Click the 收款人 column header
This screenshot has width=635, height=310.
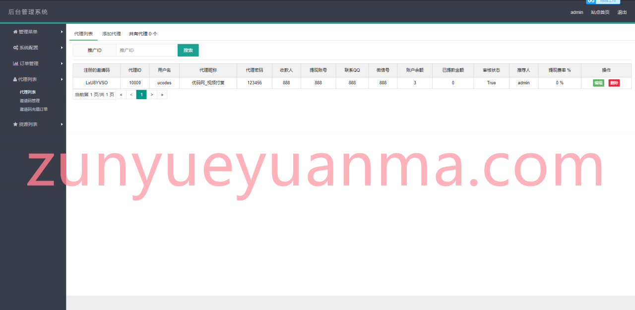coord(286,70)
